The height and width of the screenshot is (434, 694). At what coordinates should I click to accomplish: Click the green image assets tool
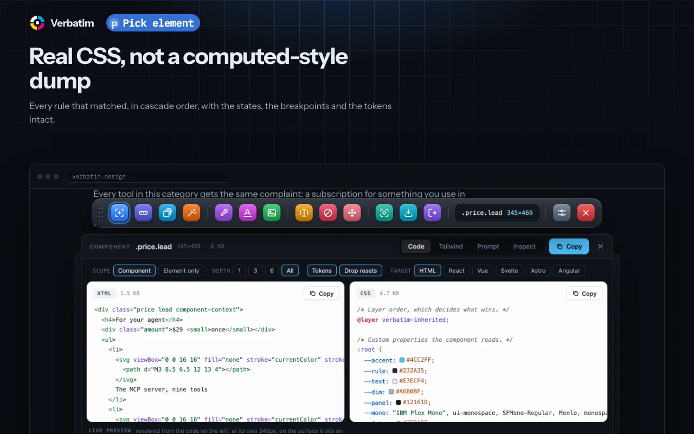(272, 213)
